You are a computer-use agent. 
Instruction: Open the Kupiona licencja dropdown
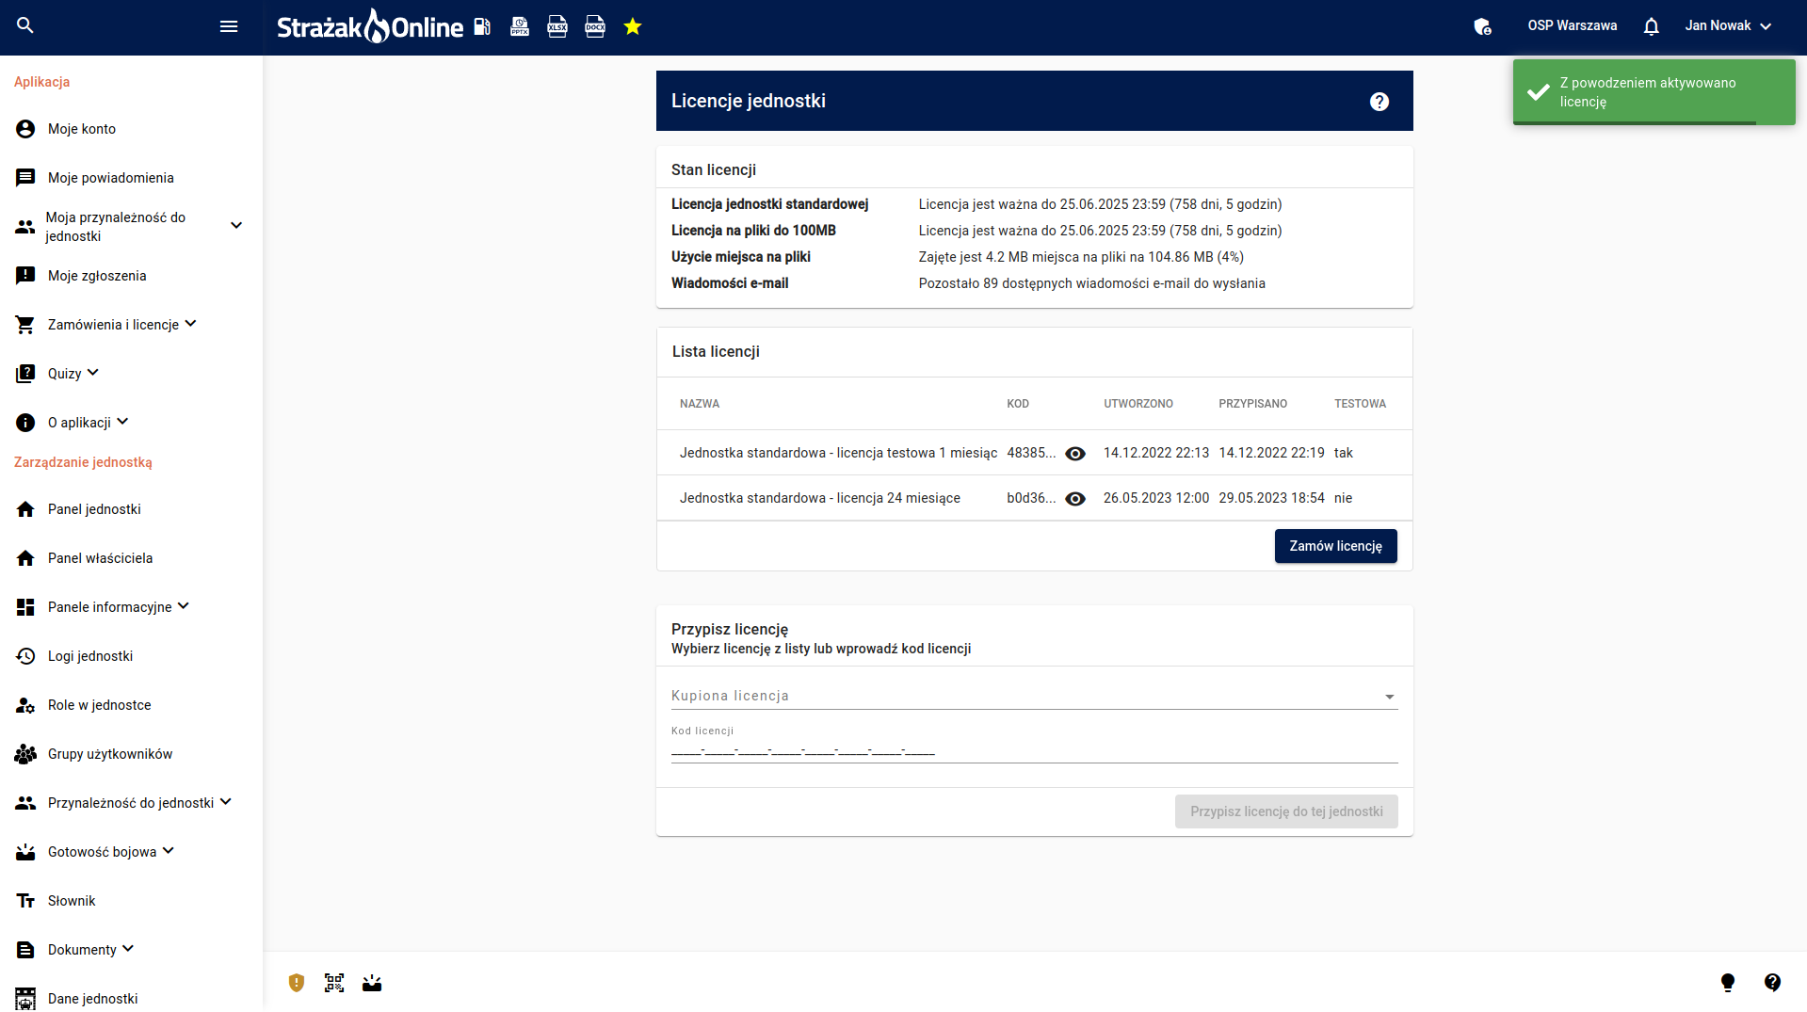coord(1034,696)
